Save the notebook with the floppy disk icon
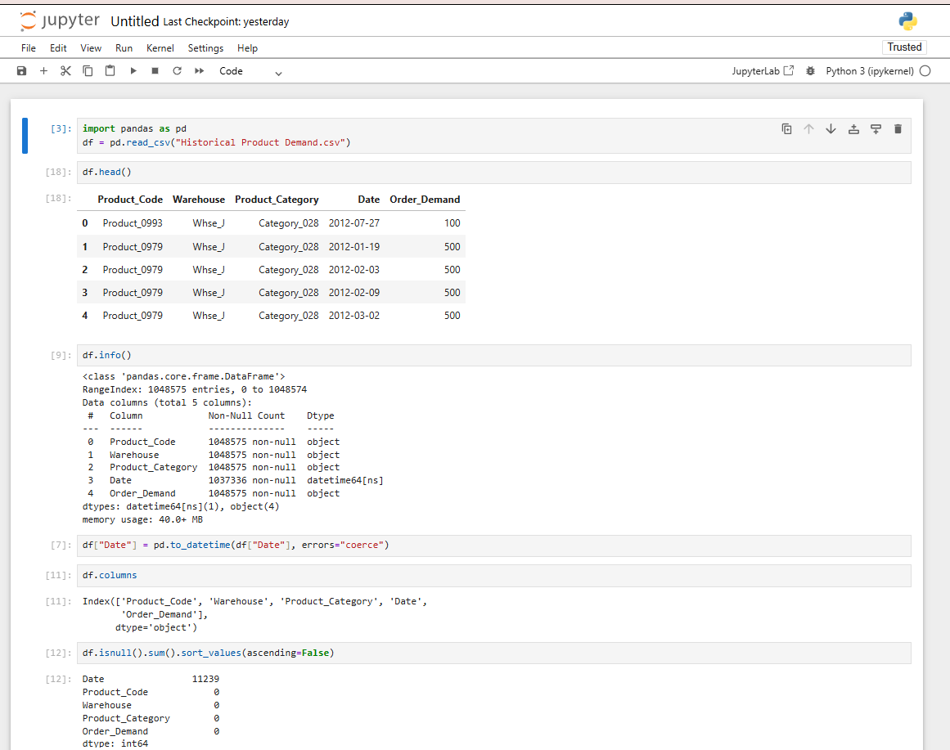This screenshot has height=750, width=950. click(22, 71)
